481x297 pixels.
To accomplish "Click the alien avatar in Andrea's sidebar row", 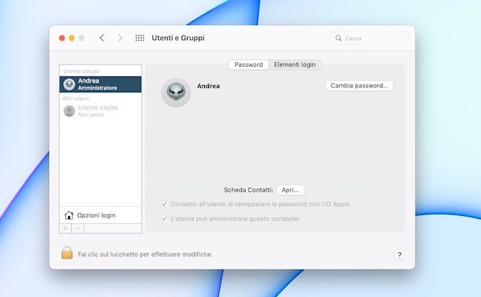I will [69, 84].
